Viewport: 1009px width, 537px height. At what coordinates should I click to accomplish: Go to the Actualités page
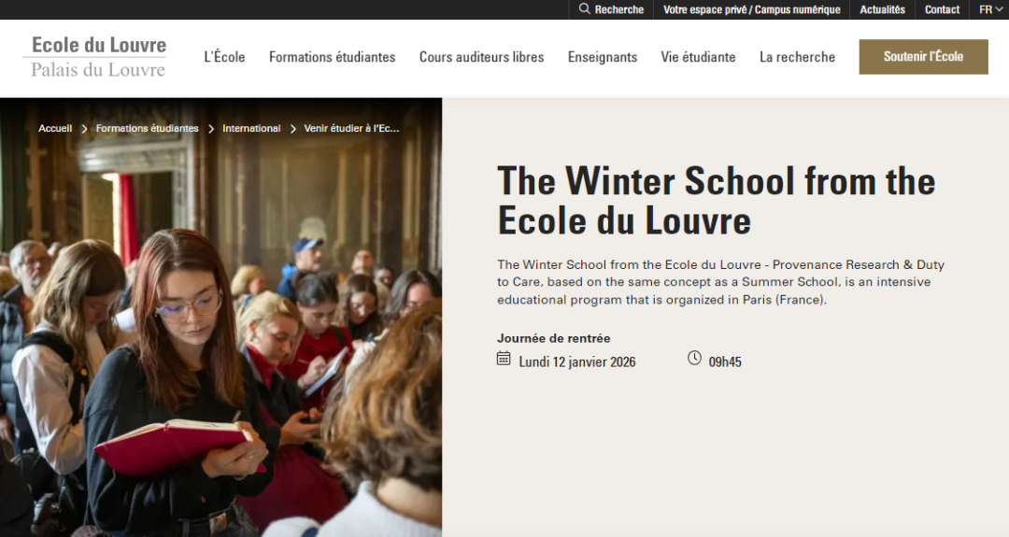[x=882, y=9]
